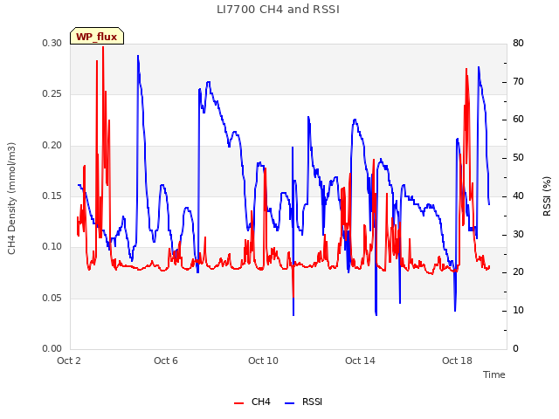The height and width of the screenshot is (419, 559).
Task: Click the 10 right axis tick label
Action: tap(518, 311)
